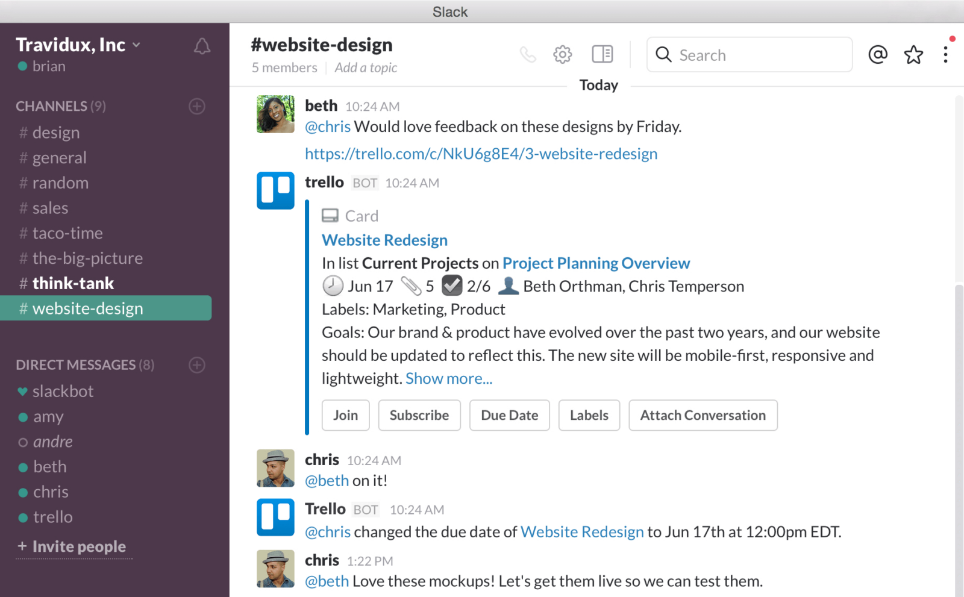Image resolution: width=964 pixels, height=597 pixels.
Task: Click Add a topic for #website-design
Action: [366, 67]
